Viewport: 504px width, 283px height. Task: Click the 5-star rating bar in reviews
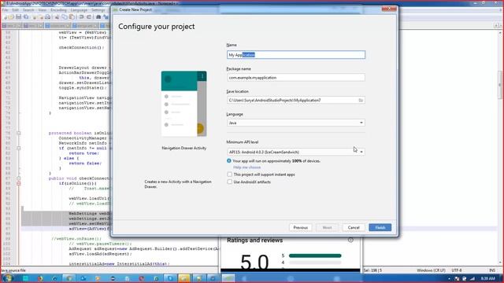(x=315, y=255)
